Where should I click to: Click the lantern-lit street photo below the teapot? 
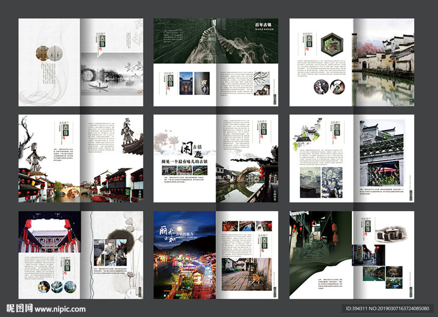pyautogui.click(x=368, y=255)
